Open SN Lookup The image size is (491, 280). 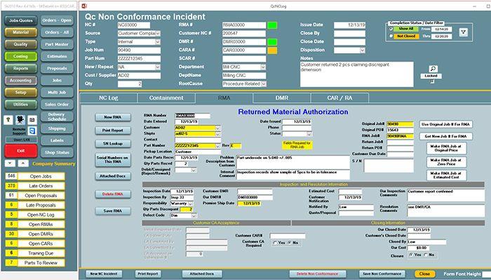[x=113, y=143]
